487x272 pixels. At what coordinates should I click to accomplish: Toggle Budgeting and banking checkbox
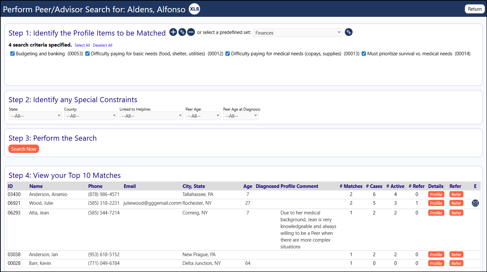coord(12,54)
